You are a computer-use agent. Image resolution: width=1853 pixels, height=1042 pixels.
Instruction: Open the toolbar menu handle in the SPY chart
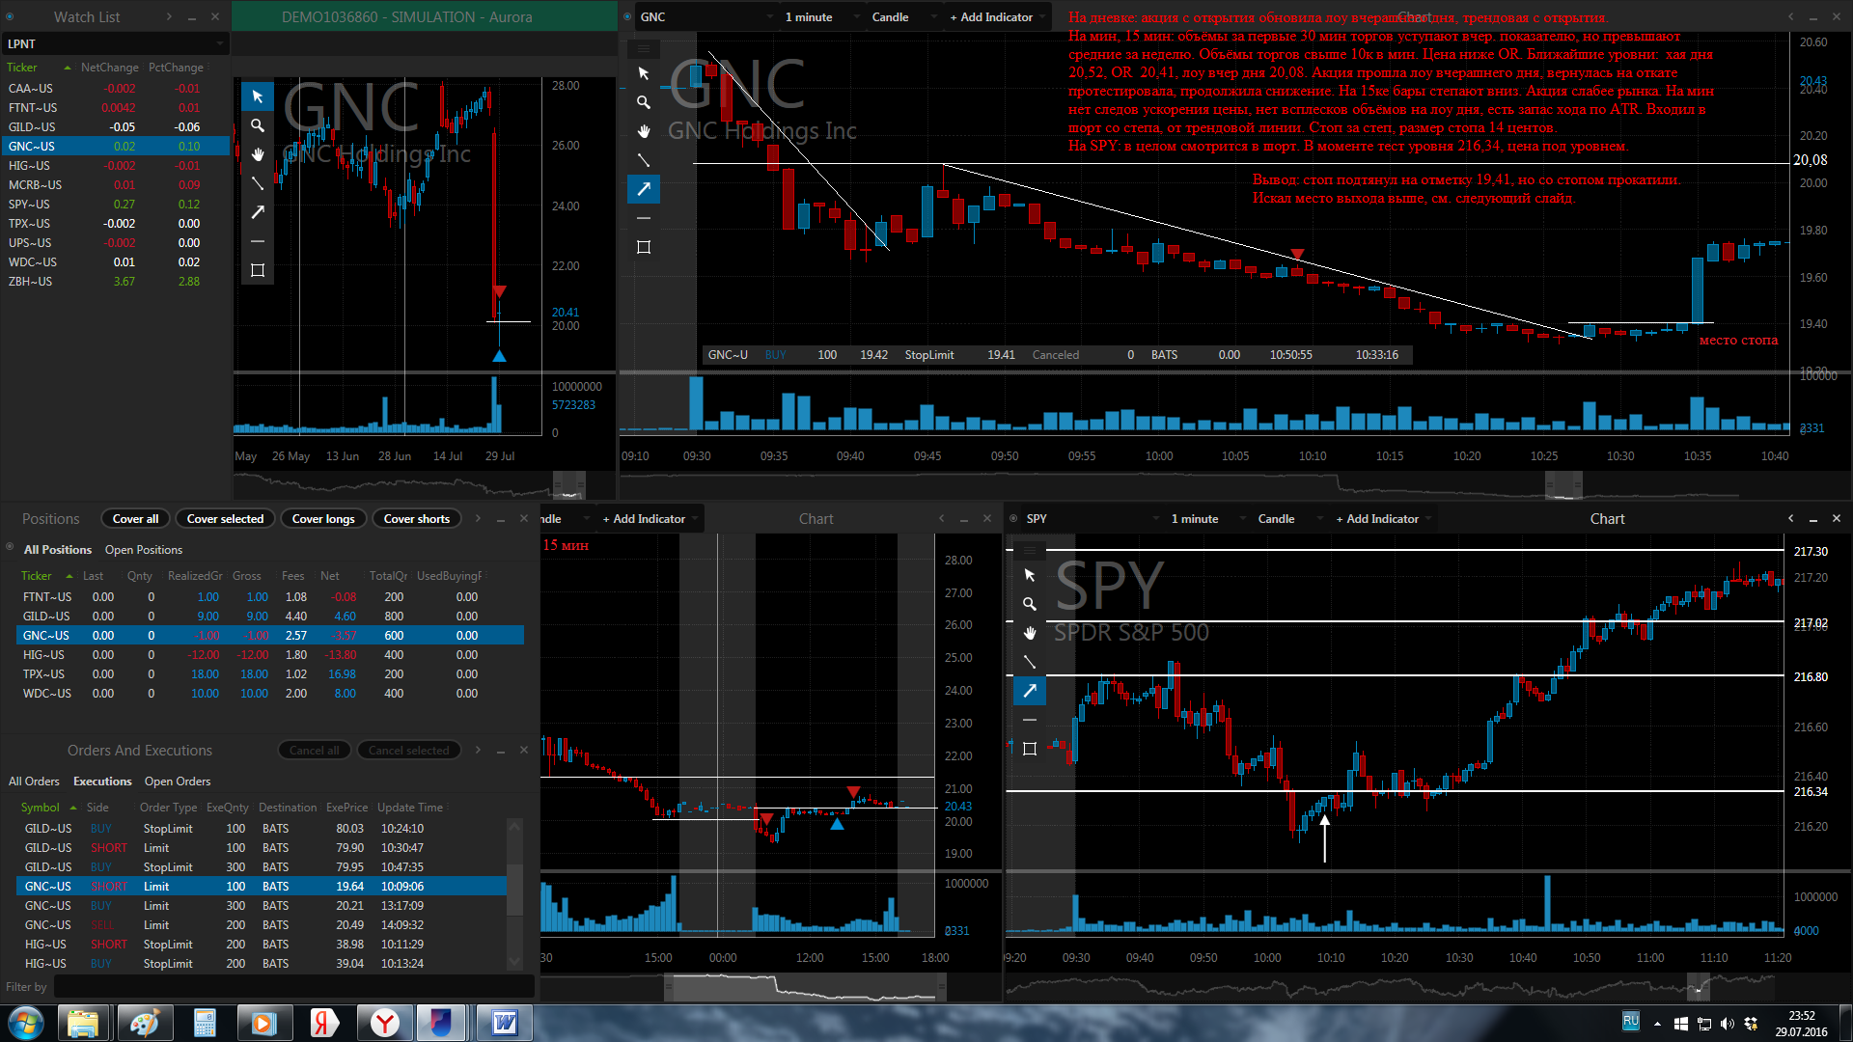pos(1030,550)
